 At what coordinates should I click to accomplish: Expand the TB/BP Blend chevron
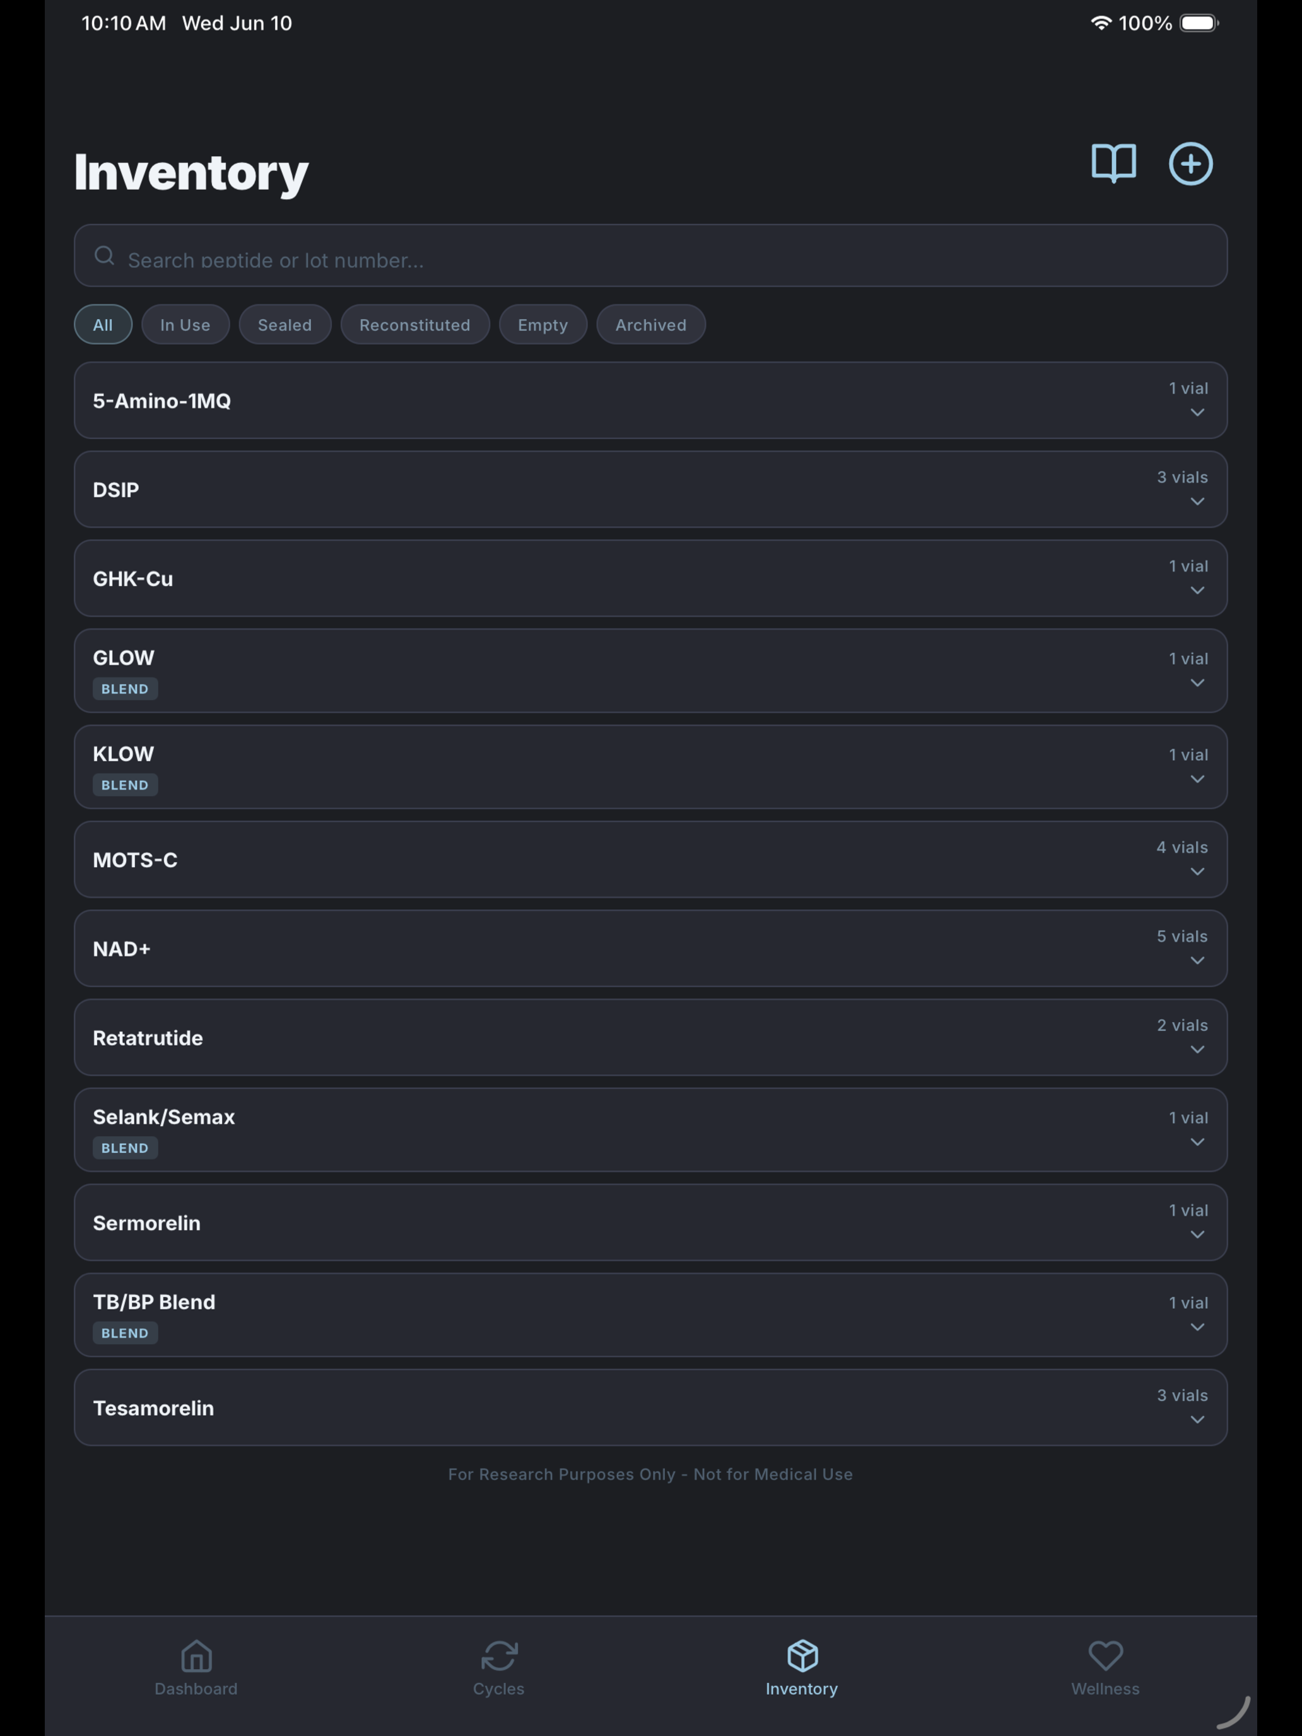pos(1197,1327)
